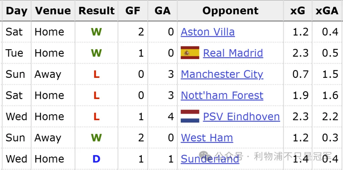Click the Netherlands flag beside PSV Eindhoven
This screenshot has width=343, height=170.
(x=190, y=116)
